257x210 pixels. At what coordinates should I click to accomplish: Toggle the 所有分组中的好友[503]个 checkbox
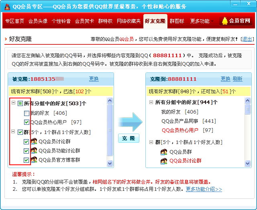pos(20,103)
